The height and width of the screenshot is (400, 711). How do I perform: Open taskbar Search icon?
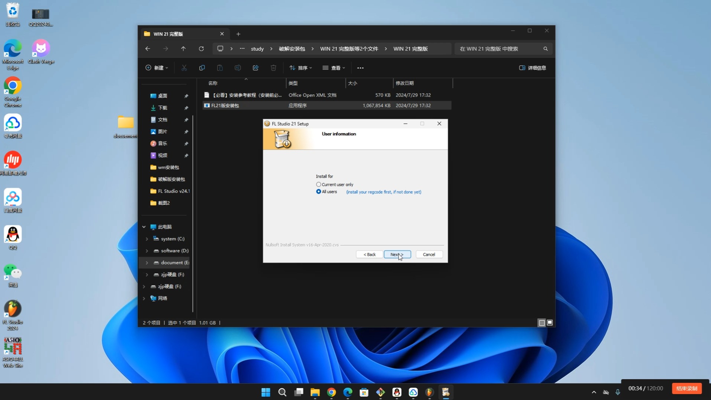[x=282, y=392]
